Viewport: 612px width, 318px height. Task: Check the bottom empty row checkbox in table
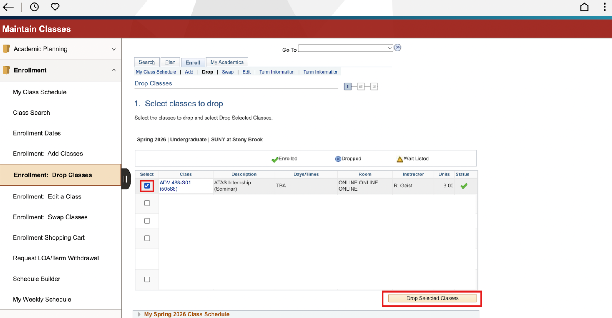pyautogui.click(x=147, y=279)
